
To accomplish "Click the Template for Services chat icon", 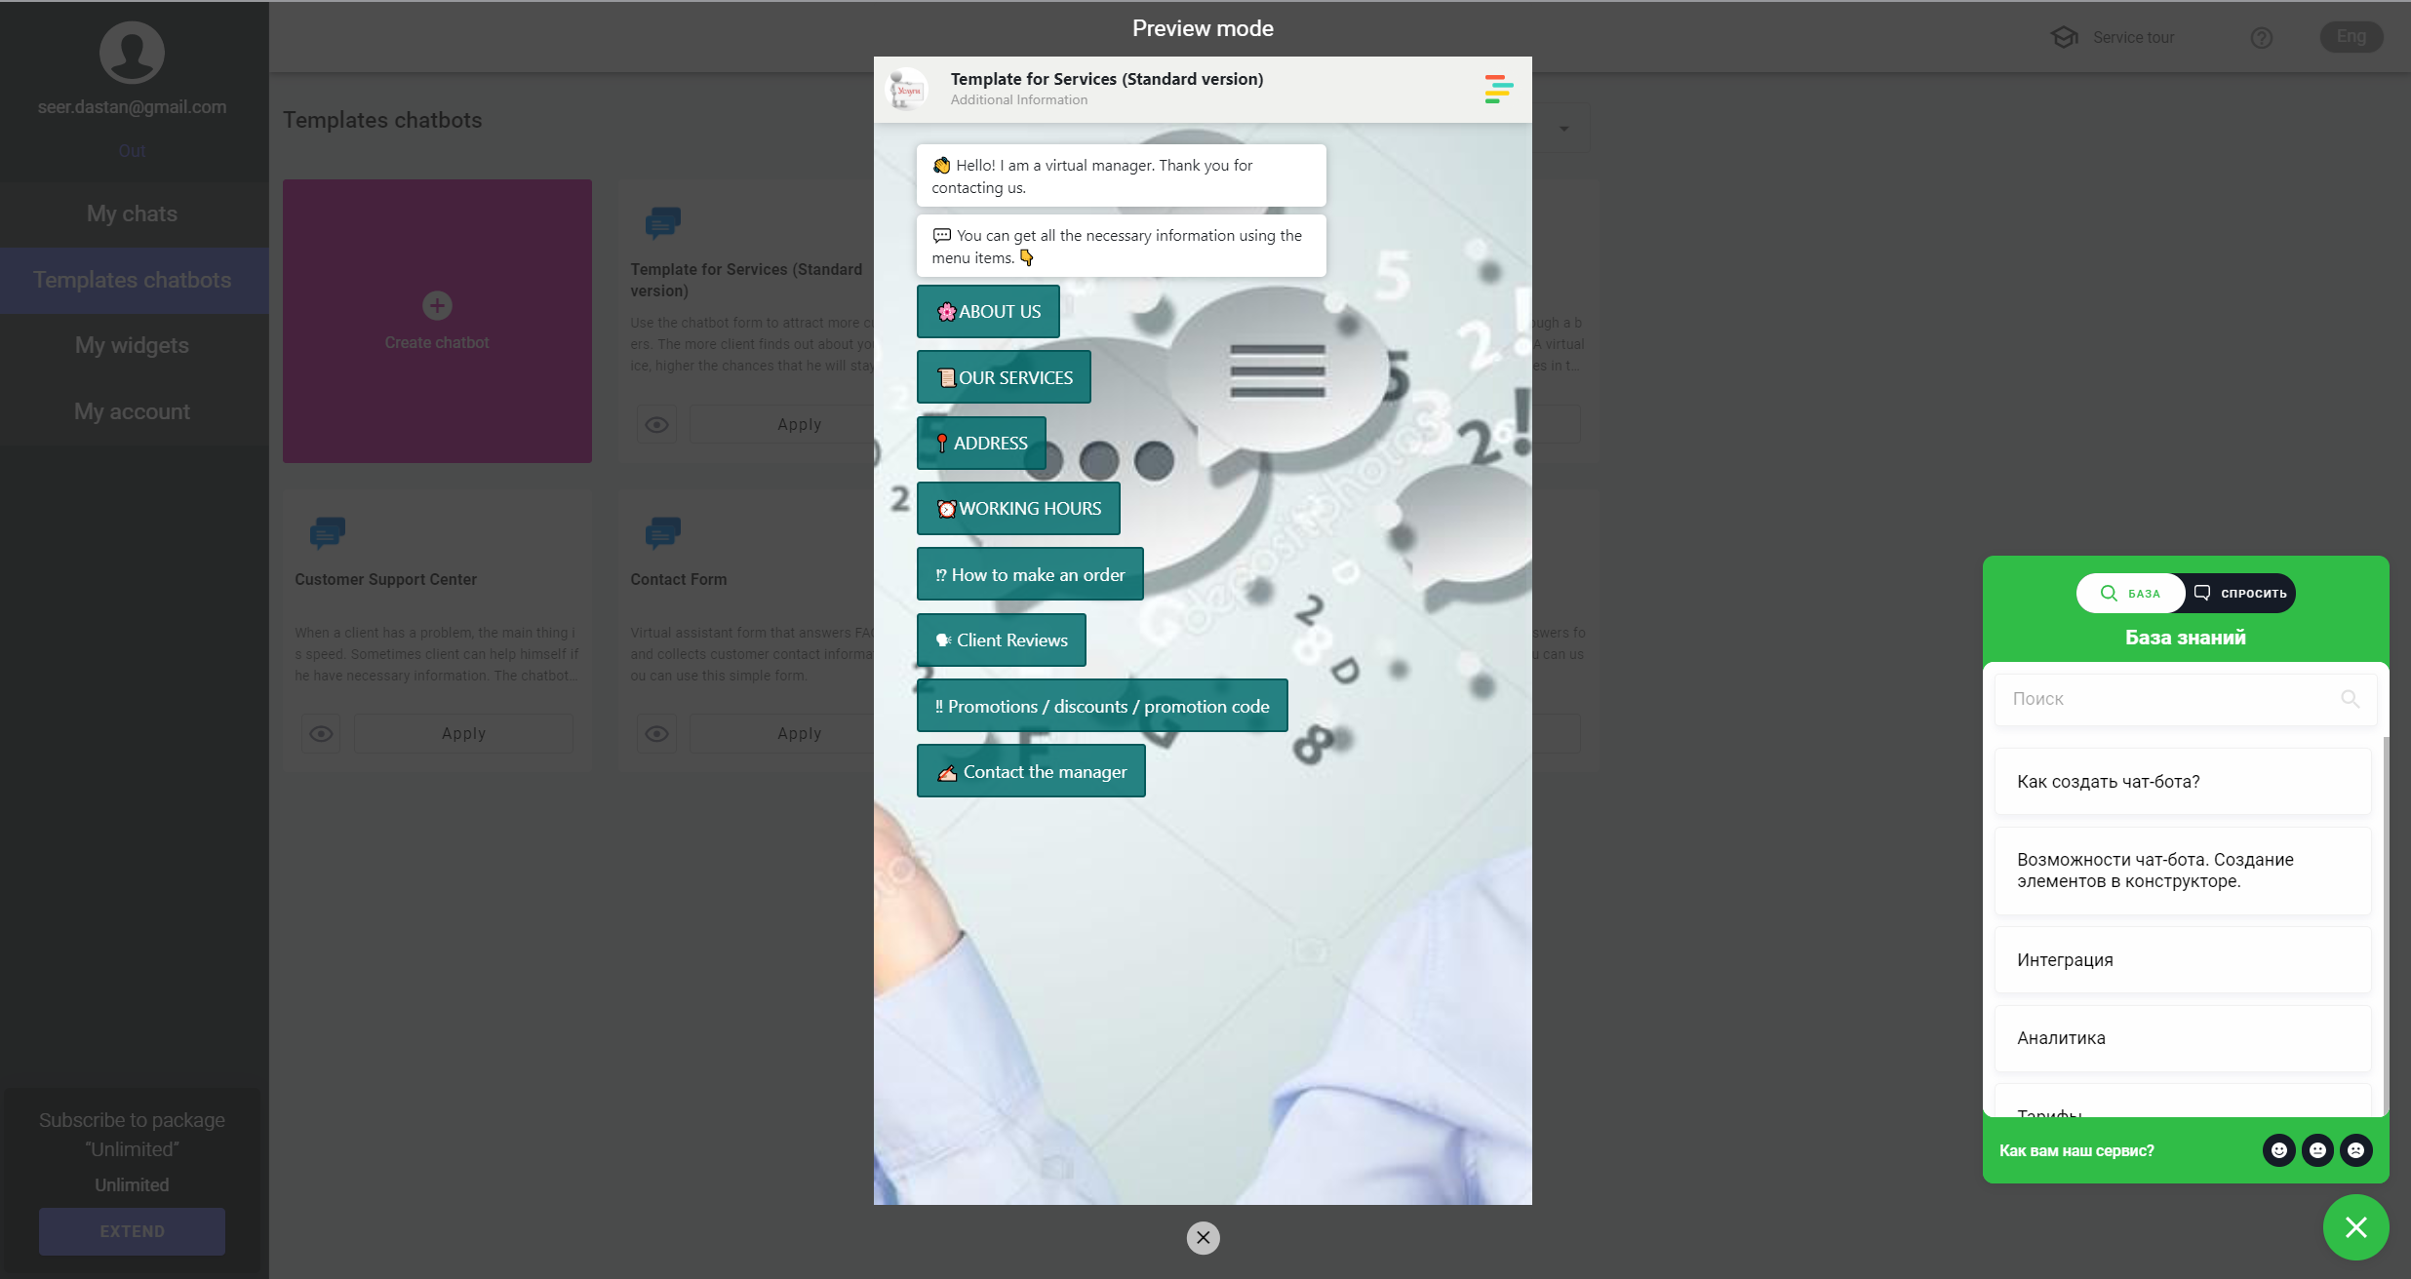I will (x=663, y=222).
